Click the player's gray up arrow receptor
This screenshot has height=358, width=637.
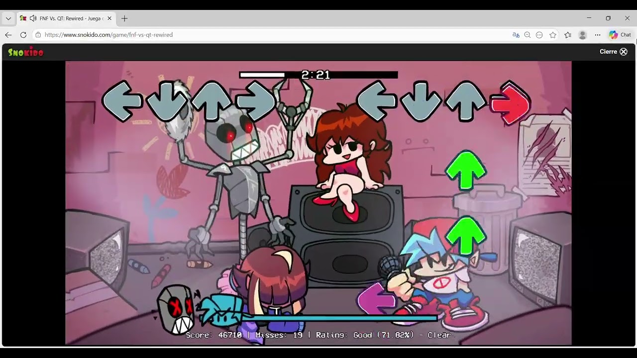[466, 101]
